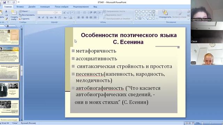Image resolution: width=223 pixels, height=125 pixels.
Task: Select the arrow line shape
Action: click(x=147, y=18)
